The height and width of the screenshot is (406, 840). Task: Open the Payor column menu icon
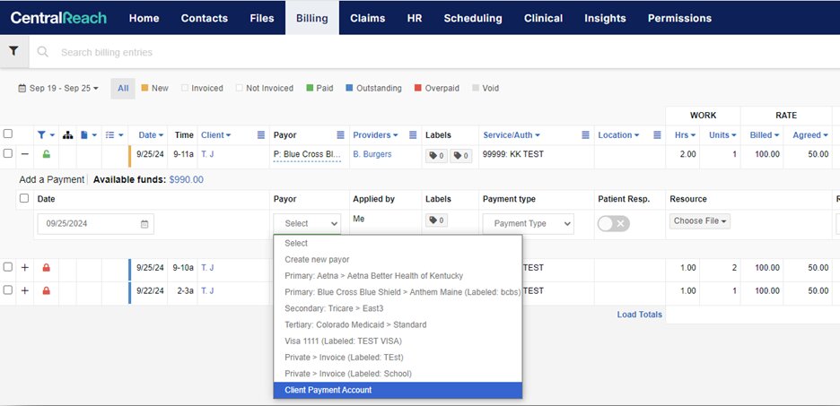click(x=340, y=135)
